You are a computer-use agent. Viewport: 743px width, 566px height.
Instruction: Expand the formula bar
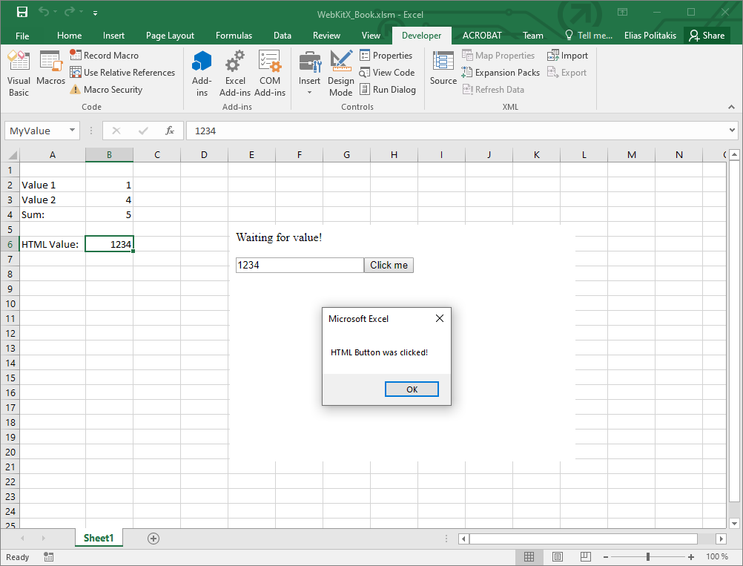pos(732,130)
